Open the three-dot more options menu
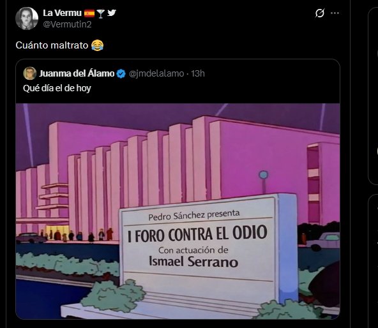This screenshot has width=378, height=328. tap(335, 13)
